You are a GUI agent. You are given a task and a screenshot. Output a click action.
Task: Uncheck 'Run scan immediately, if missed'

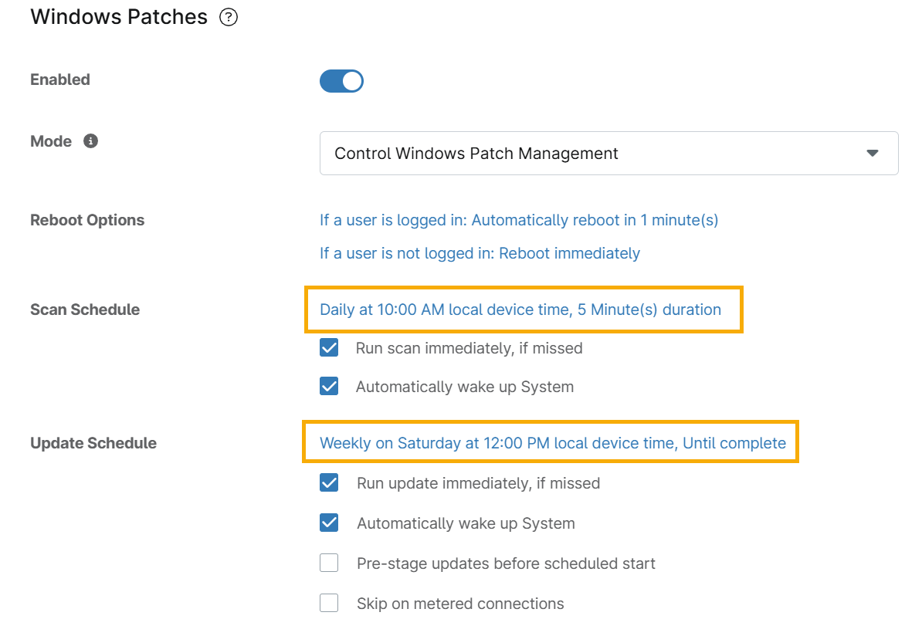point(329,348)
